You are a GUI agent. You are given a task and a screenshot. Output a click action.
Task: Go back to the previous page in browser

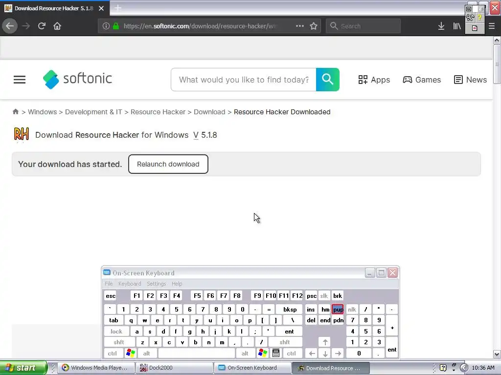click(x=10, y=26)
